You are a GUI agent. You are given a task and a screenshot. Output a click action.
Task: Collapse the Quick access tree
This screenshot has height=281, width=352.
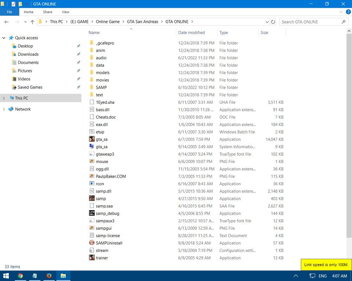click(x=4, y=38)
